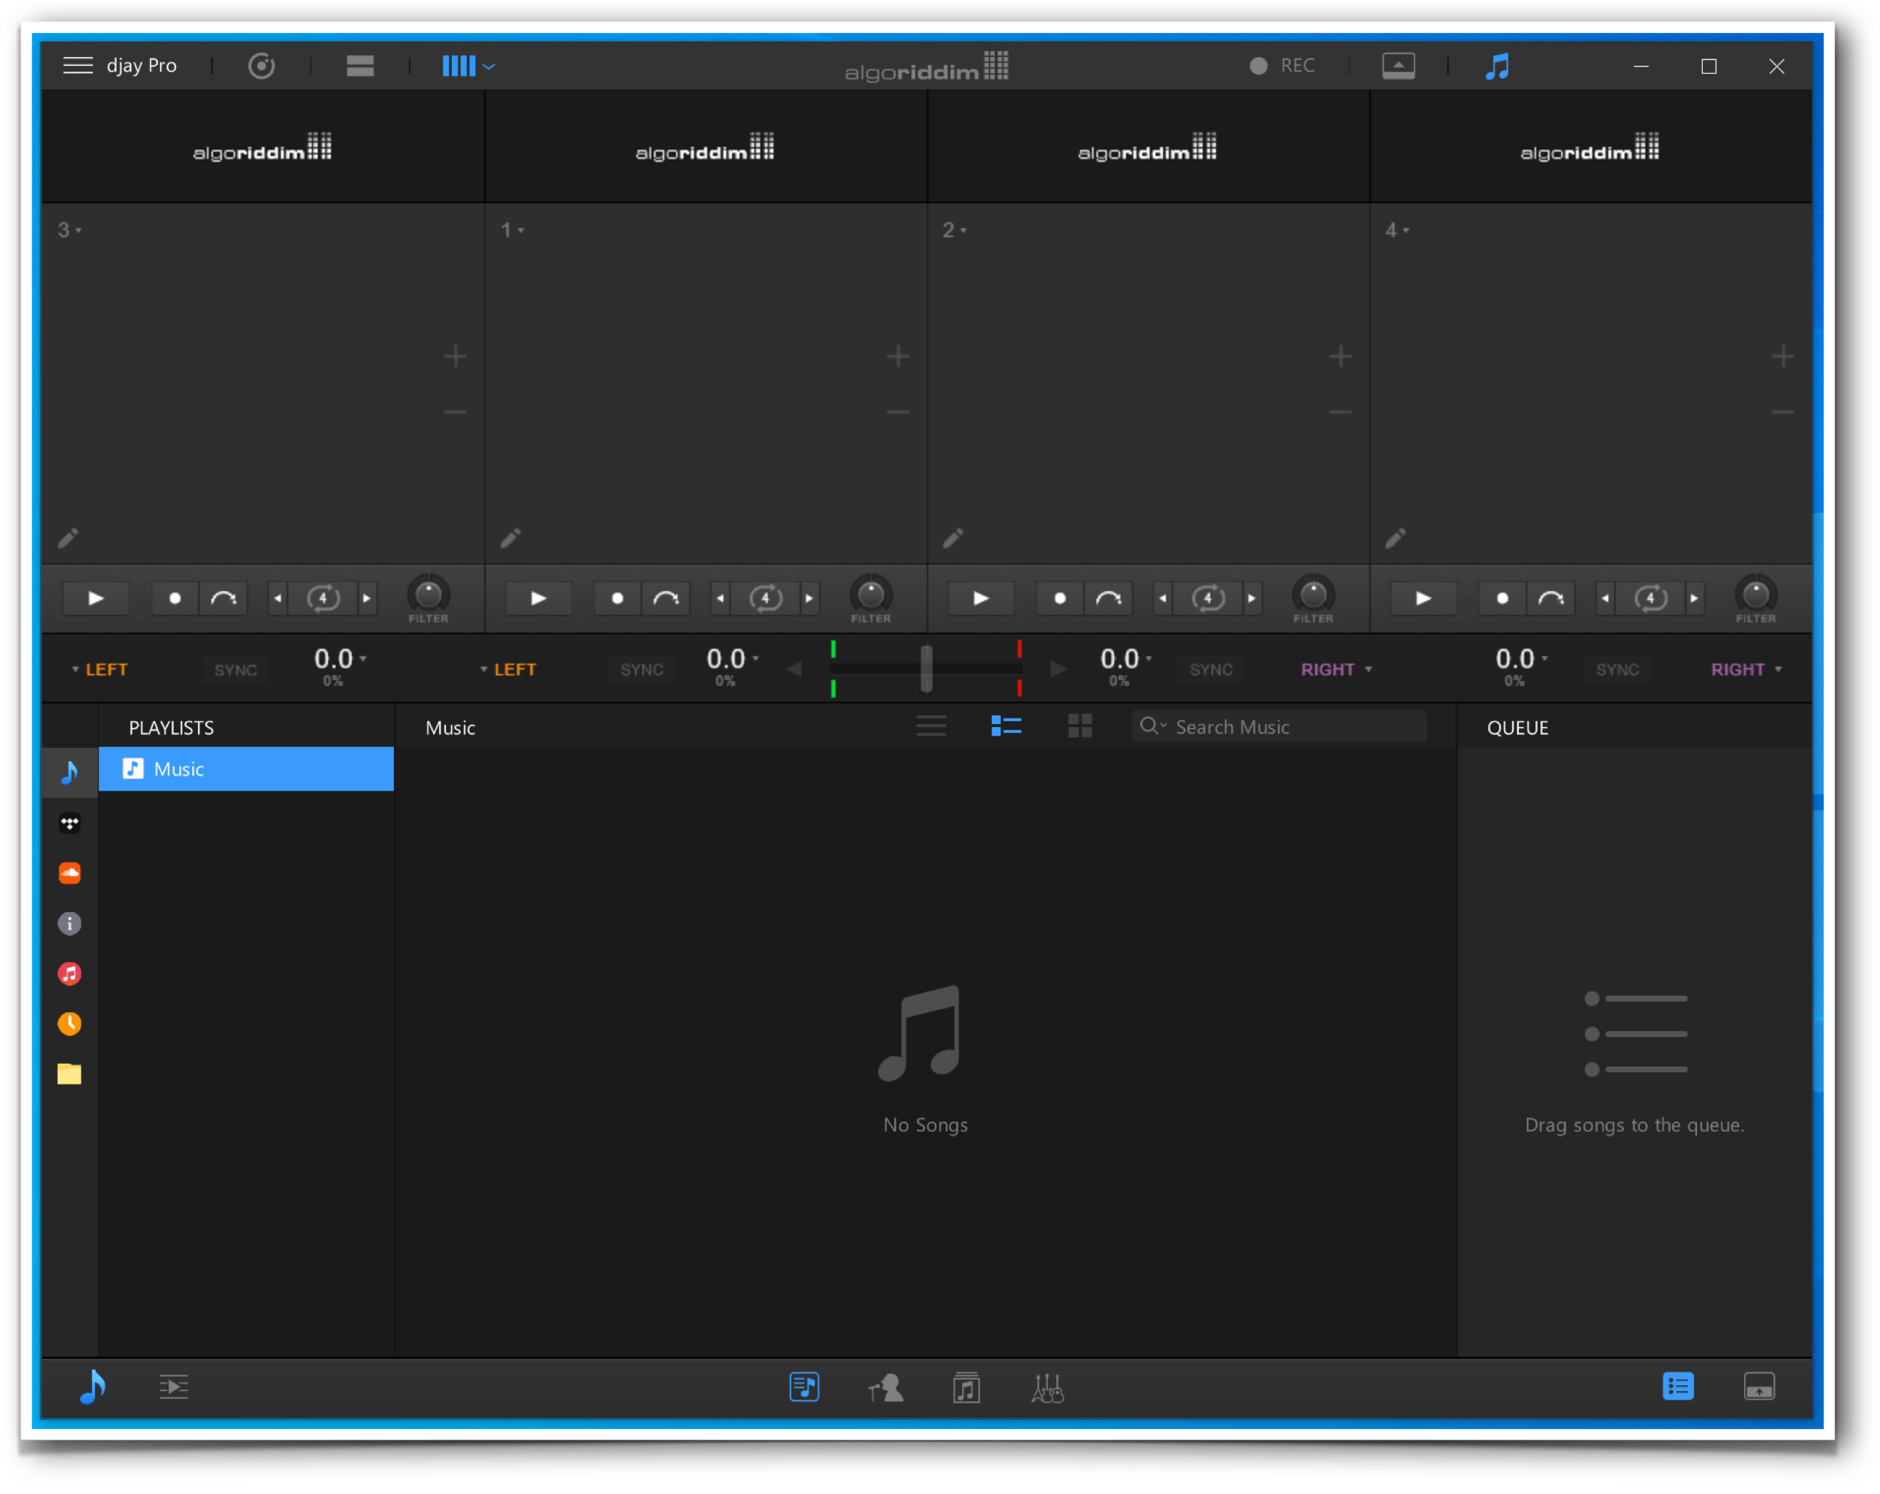Open the microphone panel in bottom bar
This screenshot has height=1494, width=1880.
tap(887, 1387)
